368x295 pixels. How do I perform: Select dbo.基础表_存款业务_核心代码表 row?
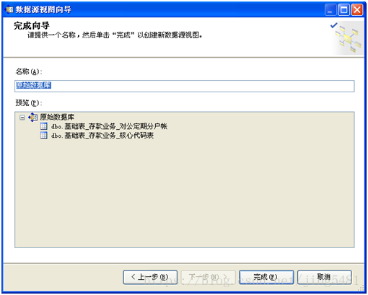[x=102, y=136]
